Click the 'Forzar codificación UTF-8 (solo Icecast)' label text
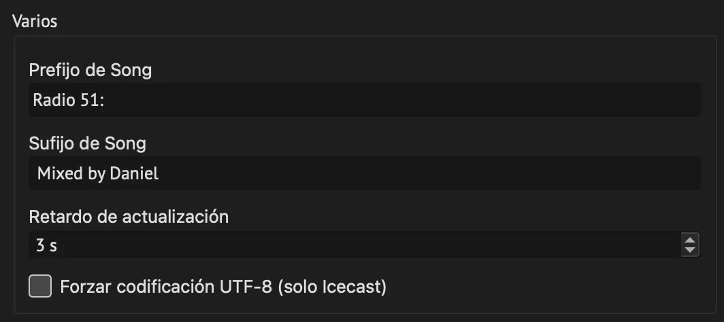 pos(223,287)
